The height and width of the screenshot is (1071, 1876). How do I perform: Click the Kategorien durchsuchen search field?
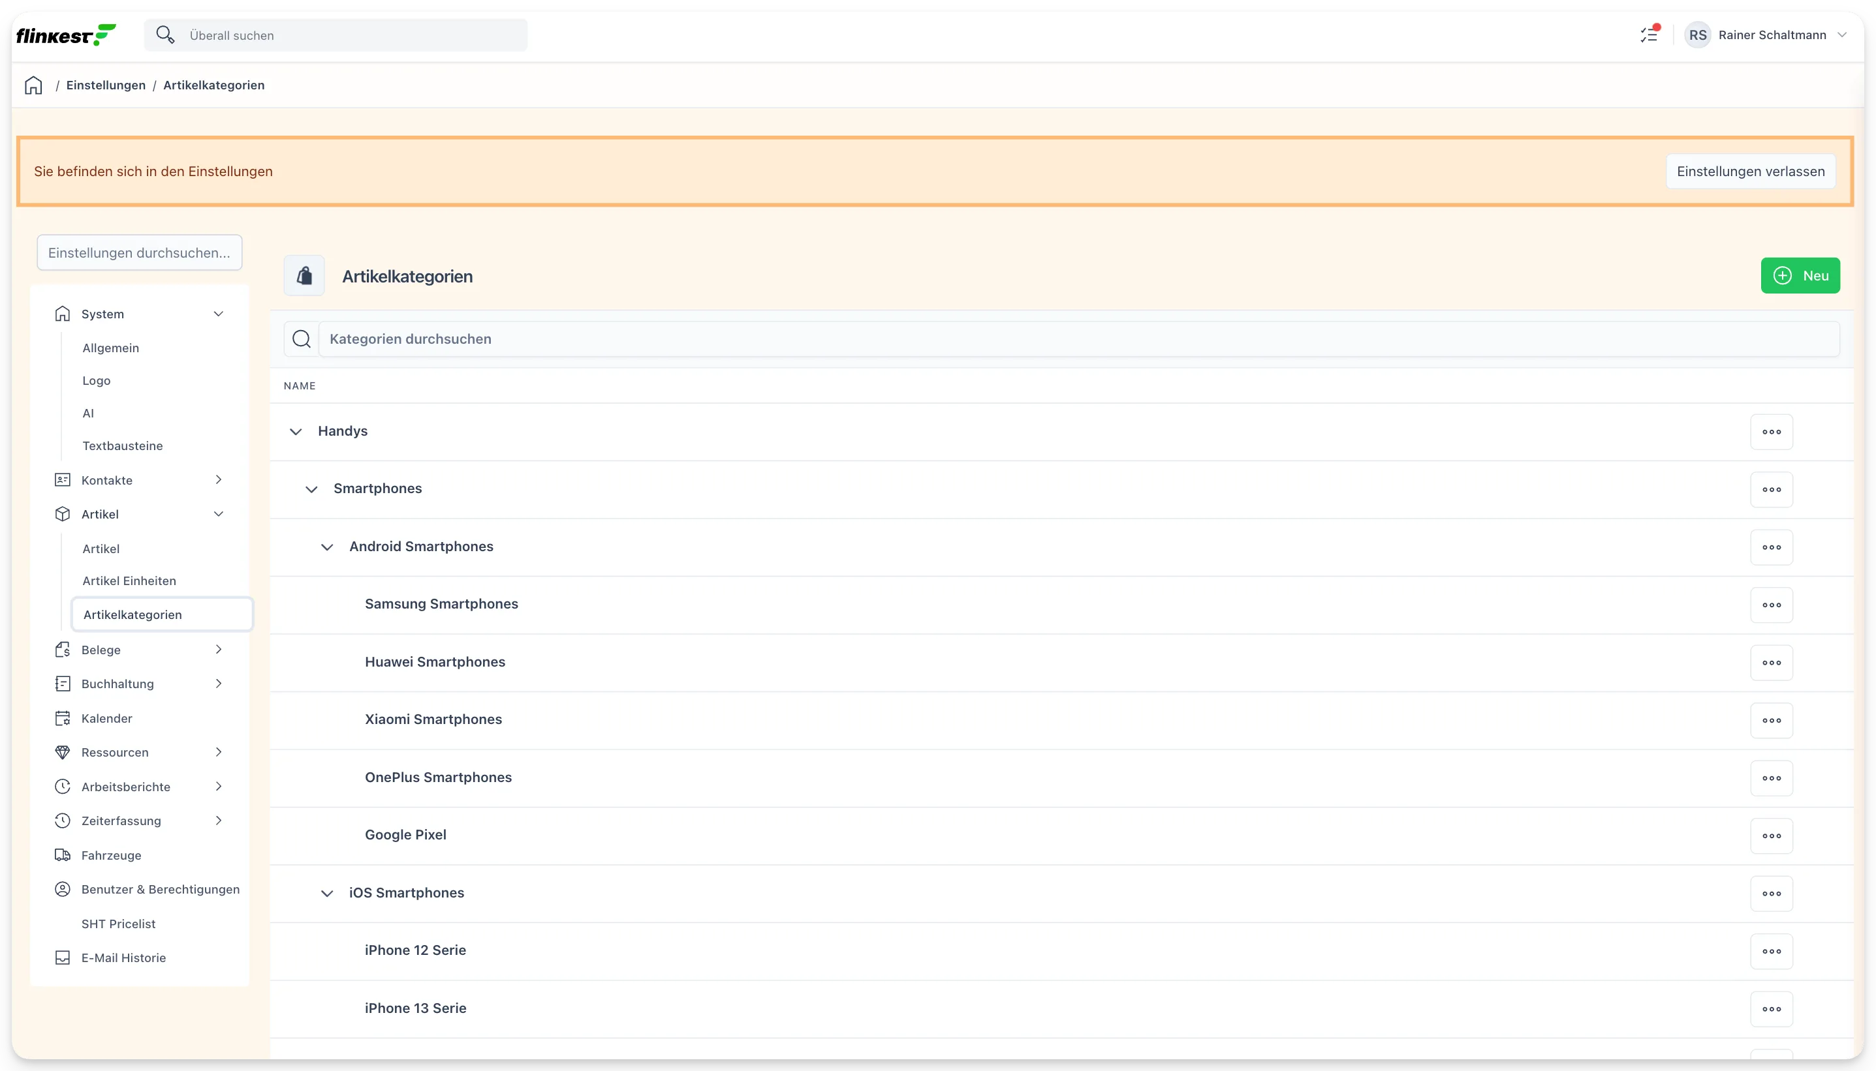click(1078, 339)
